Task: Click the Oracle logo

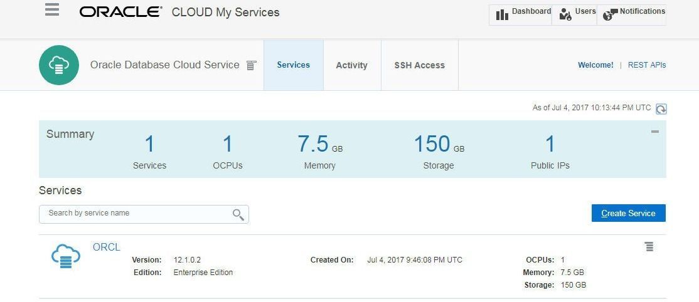Action: click(x=121, y=12)
